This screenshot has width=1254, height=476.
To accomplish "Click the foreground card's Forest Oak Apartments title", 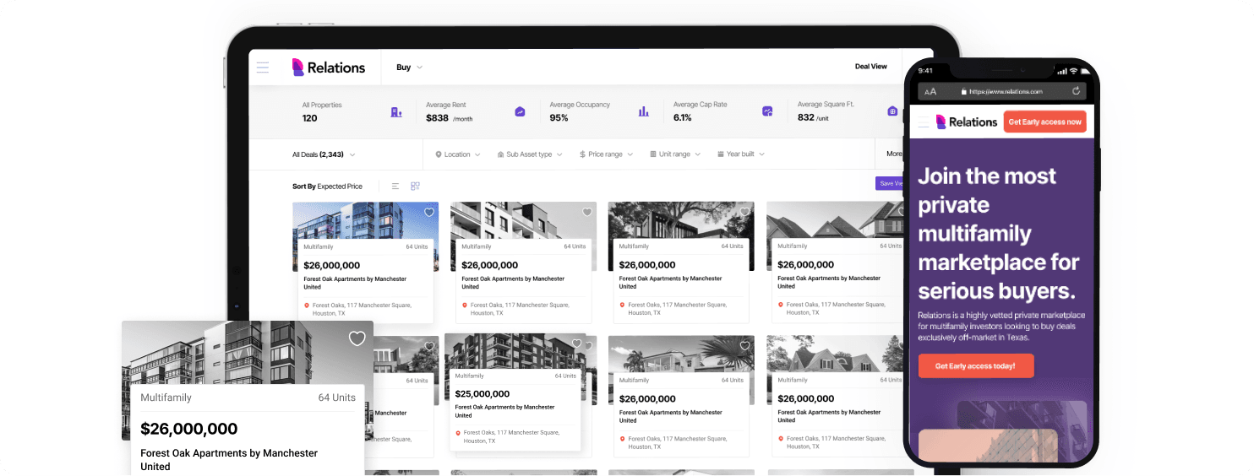I will point(229,459).
